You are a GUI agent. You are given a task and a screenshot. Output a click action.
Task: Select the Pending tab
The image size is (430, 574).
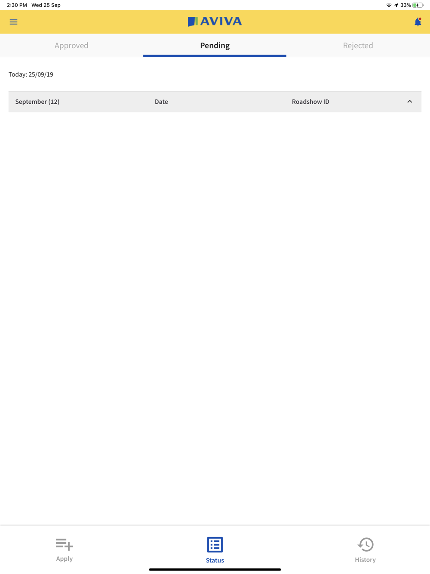click(x=215, y=45)
